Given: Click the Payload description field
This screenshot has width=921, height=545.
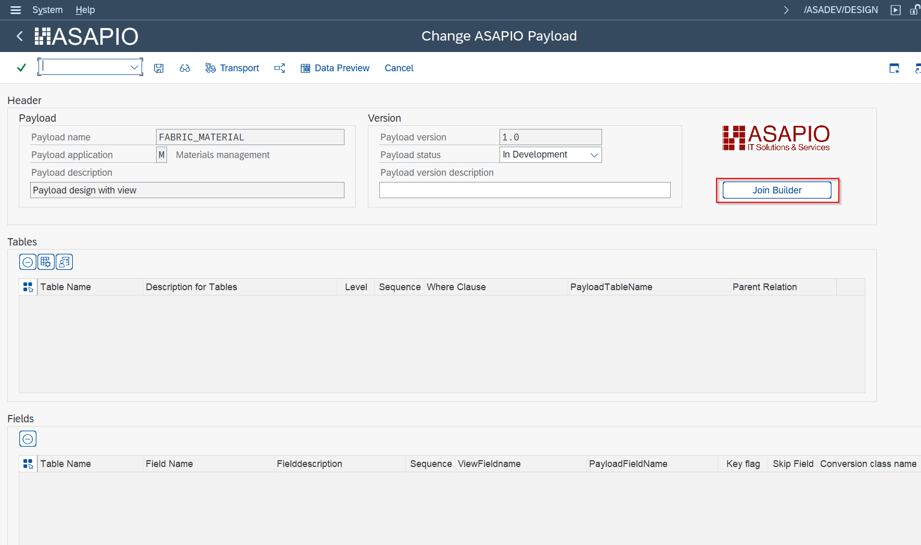Looking at the screenshot, I should point(187,190).
